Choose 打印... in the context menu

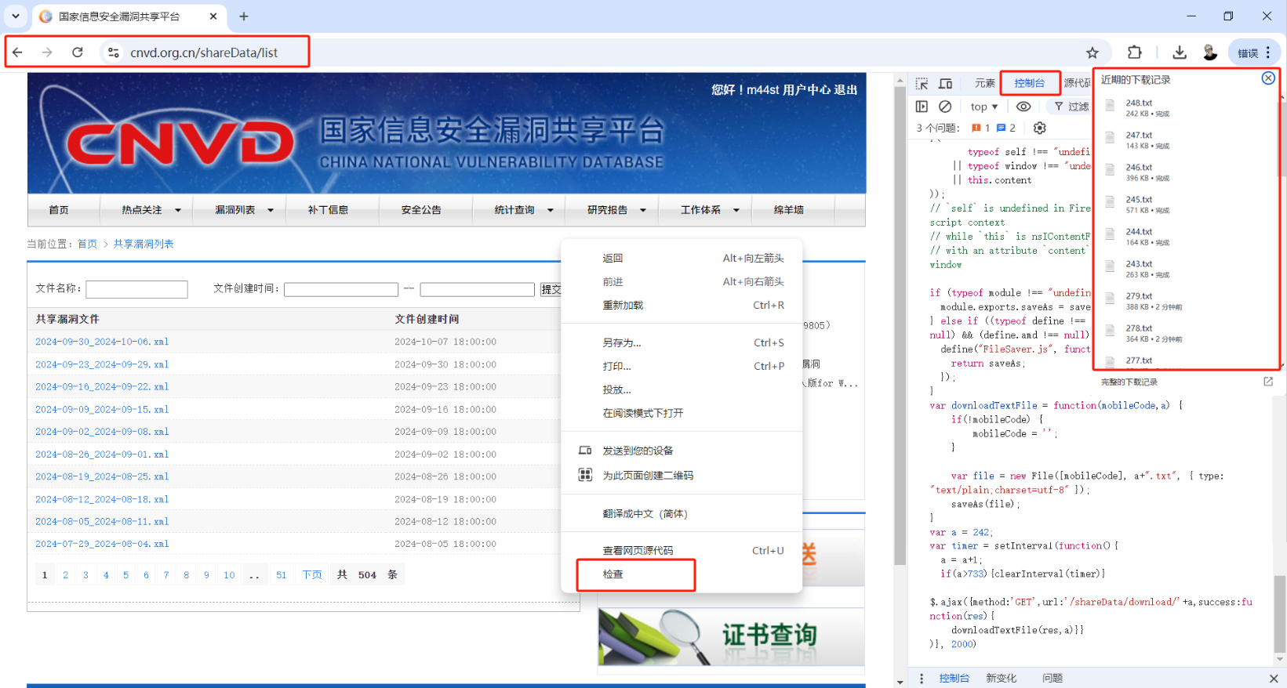point(682,366)
